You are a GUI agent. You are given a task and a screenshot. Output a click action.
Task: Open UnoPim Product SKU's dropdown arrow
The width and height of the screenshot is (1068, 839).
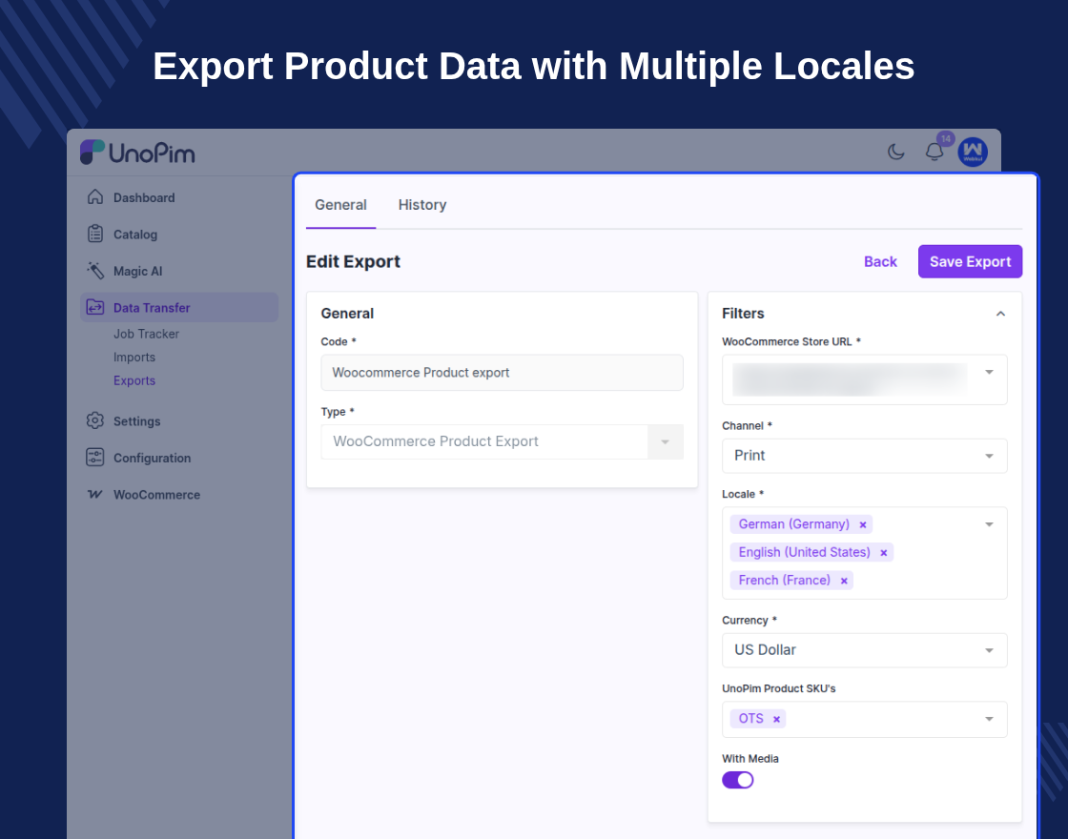click(989, 719)
